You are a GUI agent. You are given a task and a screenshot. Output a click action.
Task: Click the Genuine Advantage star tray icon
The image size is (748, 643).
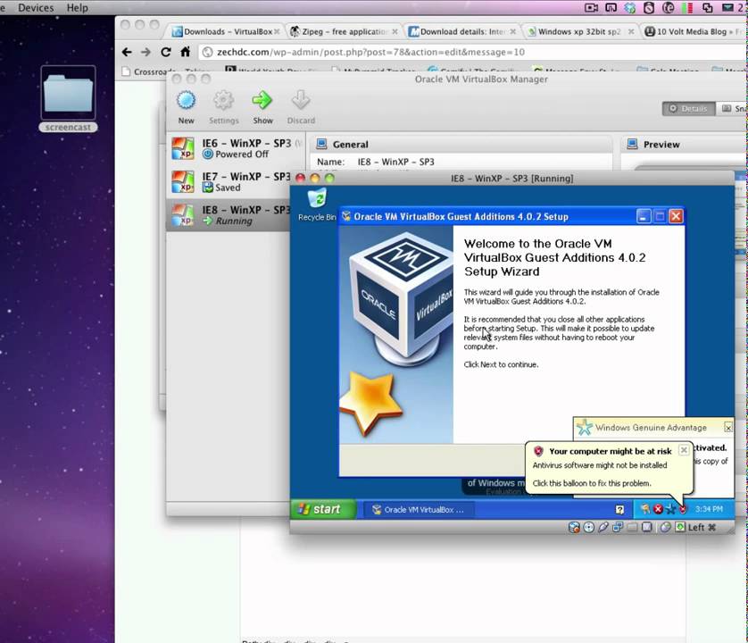(670, 509)
